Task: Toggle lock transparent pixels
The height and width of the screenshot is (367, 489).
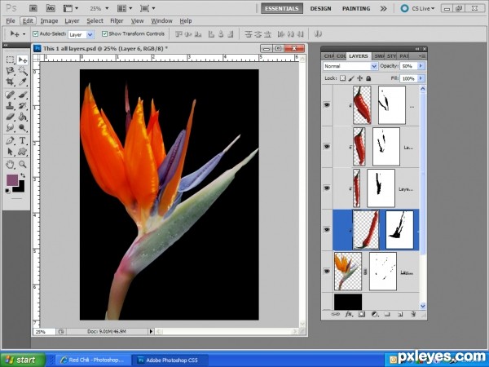Action: tap(342, 78)
